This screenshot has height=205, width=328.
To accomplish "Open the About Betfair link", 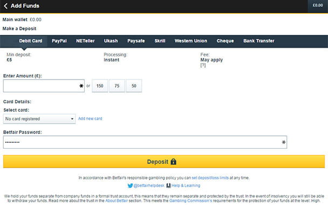I will coord(117,201).
